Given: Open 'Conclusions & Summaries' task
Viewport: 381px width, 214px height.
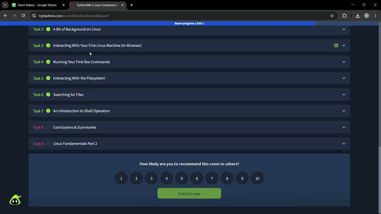Looking at the screenshot, I should pos(75,127).
